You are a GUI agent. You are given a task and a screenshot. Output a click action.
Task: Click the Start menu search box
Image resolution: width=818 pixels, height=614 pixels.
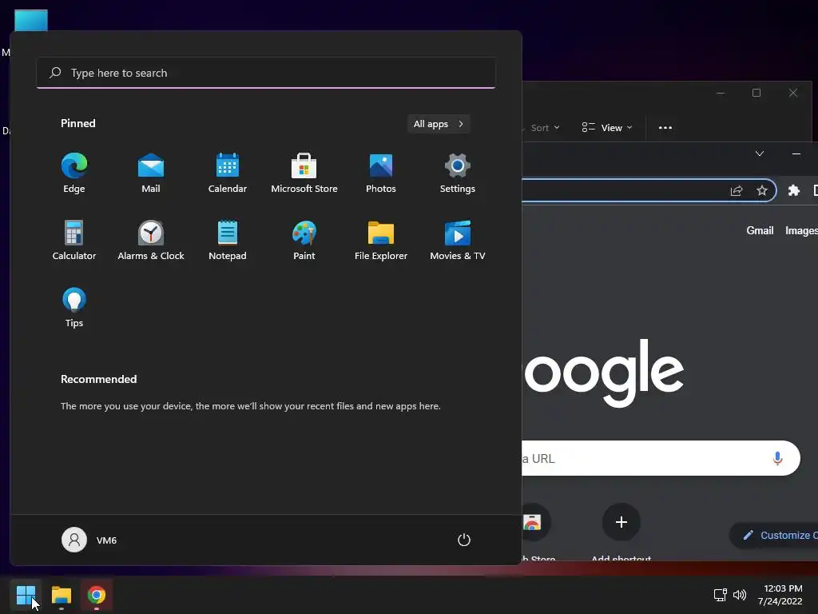(x=266, y=73)
